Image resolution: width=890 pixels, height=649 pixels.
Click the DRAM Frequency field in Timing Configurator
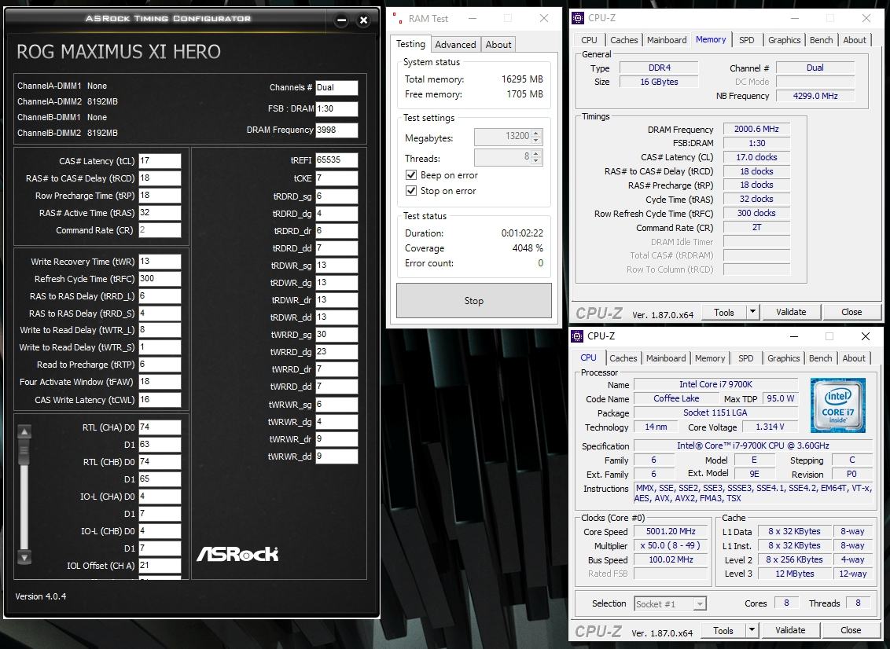(337, 130)
